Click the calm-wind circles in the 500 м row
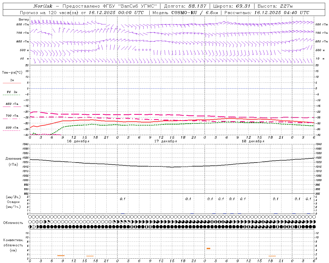The height and width of the screenshot is (263, 329). pos(143,50)
